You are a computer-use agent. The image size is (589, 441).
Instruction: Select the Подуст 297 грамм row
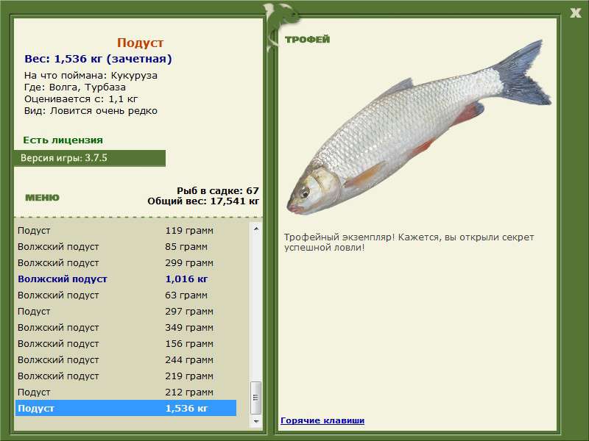coord(125,311)
